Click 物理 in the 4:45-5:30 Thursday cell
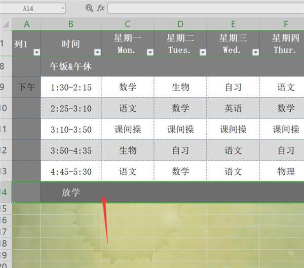Viewport: 304px width, 268px height. coord(286,171)
